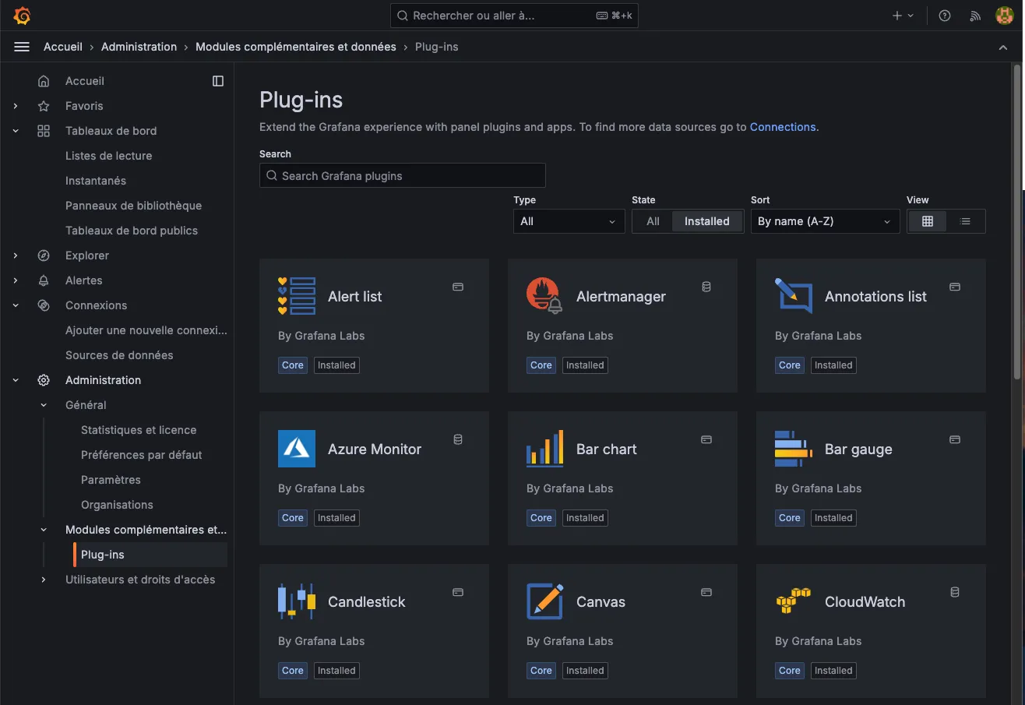Click the Grafana logo in the top-left
1025x705 pixels.
(22, 15)
